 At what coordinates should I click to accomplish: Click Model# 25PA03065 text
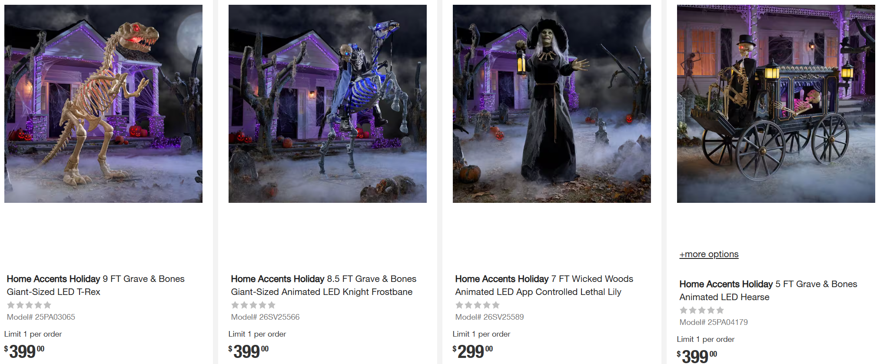coord(41,317)
